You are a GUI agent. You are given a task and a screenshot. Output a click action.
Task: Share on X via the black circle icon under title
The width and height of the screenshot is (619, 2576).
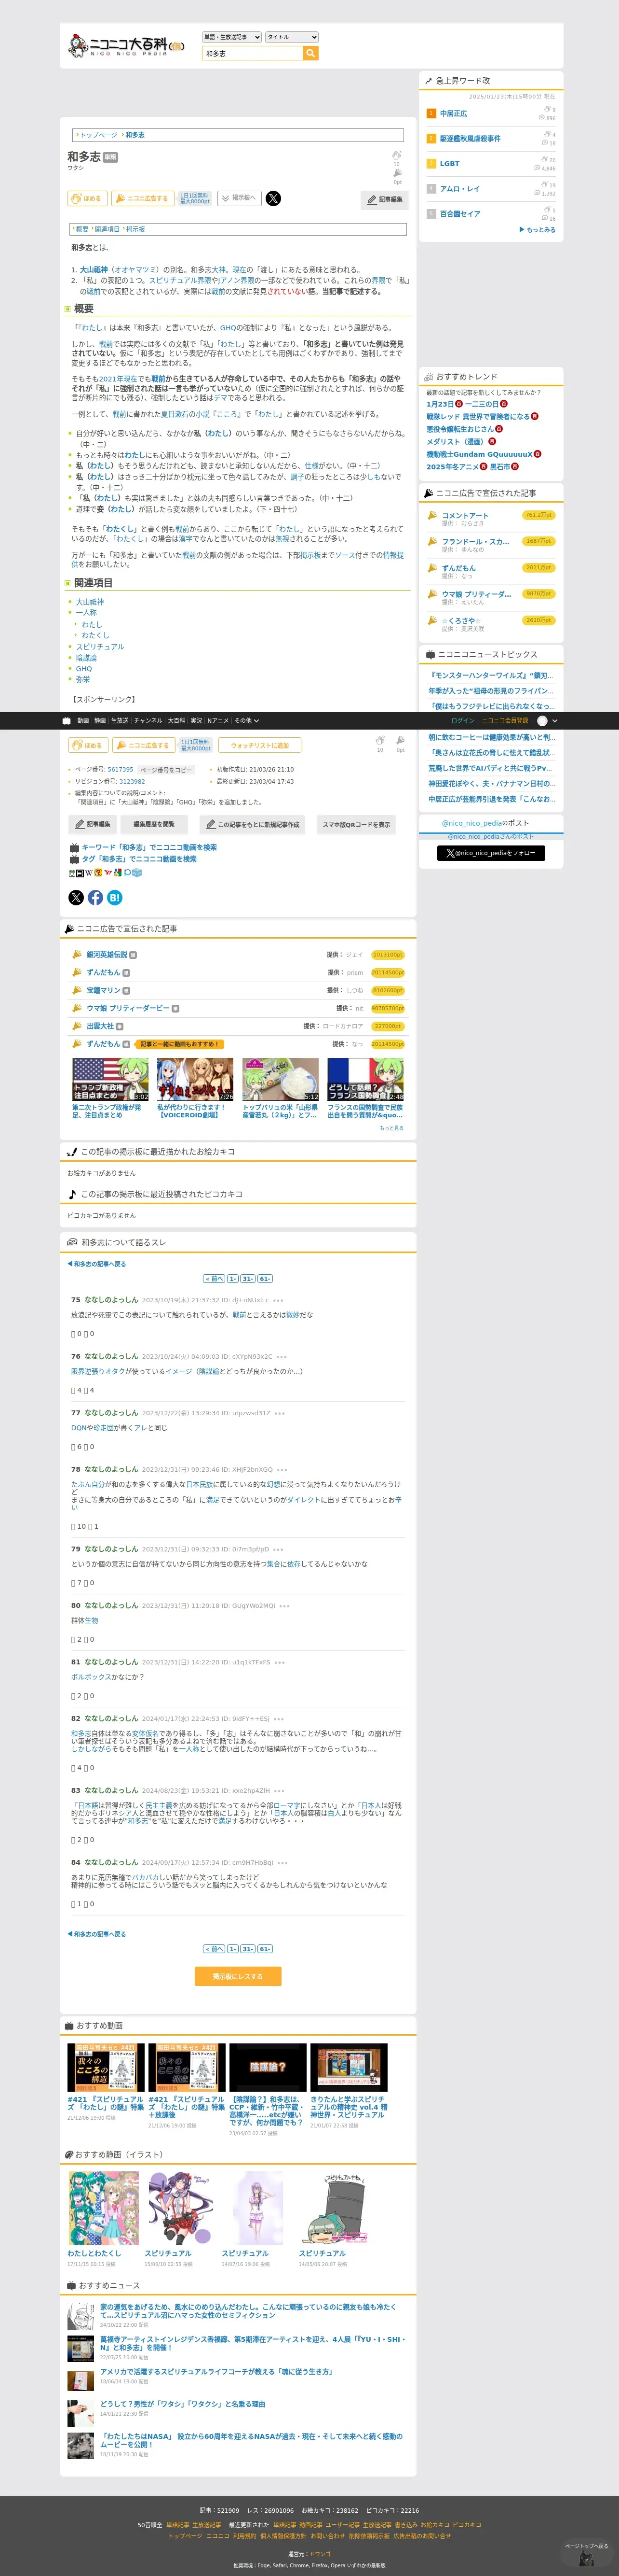click(x=272, y=198)
